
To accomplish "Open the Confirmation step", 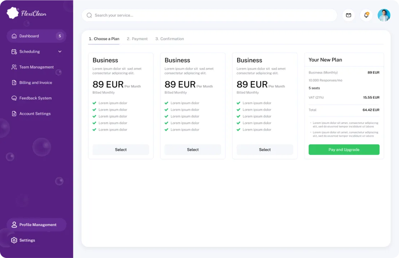I will pyautogui.click(x=169, y=39).
